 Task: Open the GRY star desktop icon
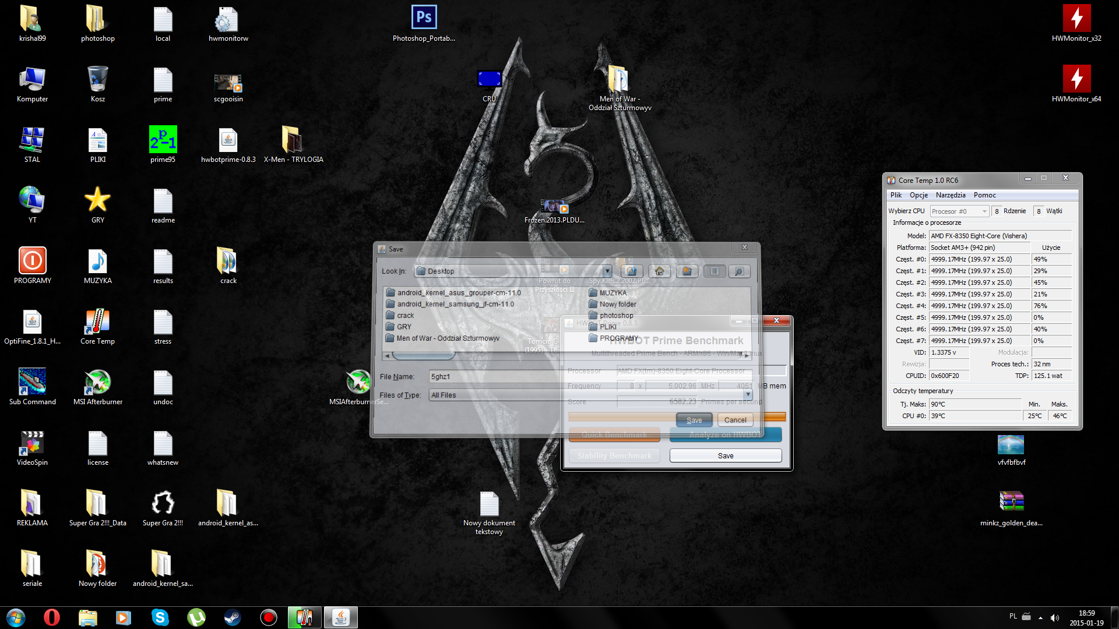point(97,206)
